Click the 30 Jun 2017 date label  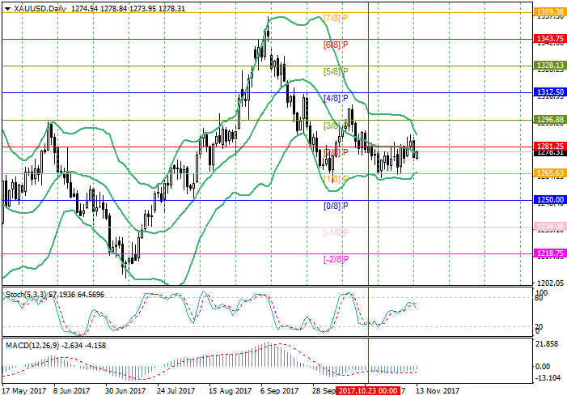point(125,391)
